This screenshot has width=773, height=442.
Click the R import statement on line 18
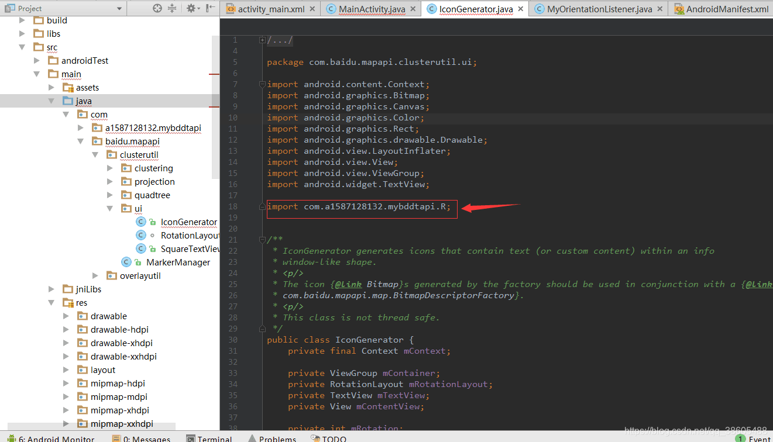[x=359, y=206]
